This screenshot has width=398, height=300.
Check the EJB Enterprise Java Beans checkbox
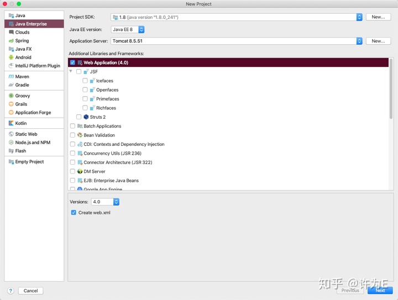(72, 181)
